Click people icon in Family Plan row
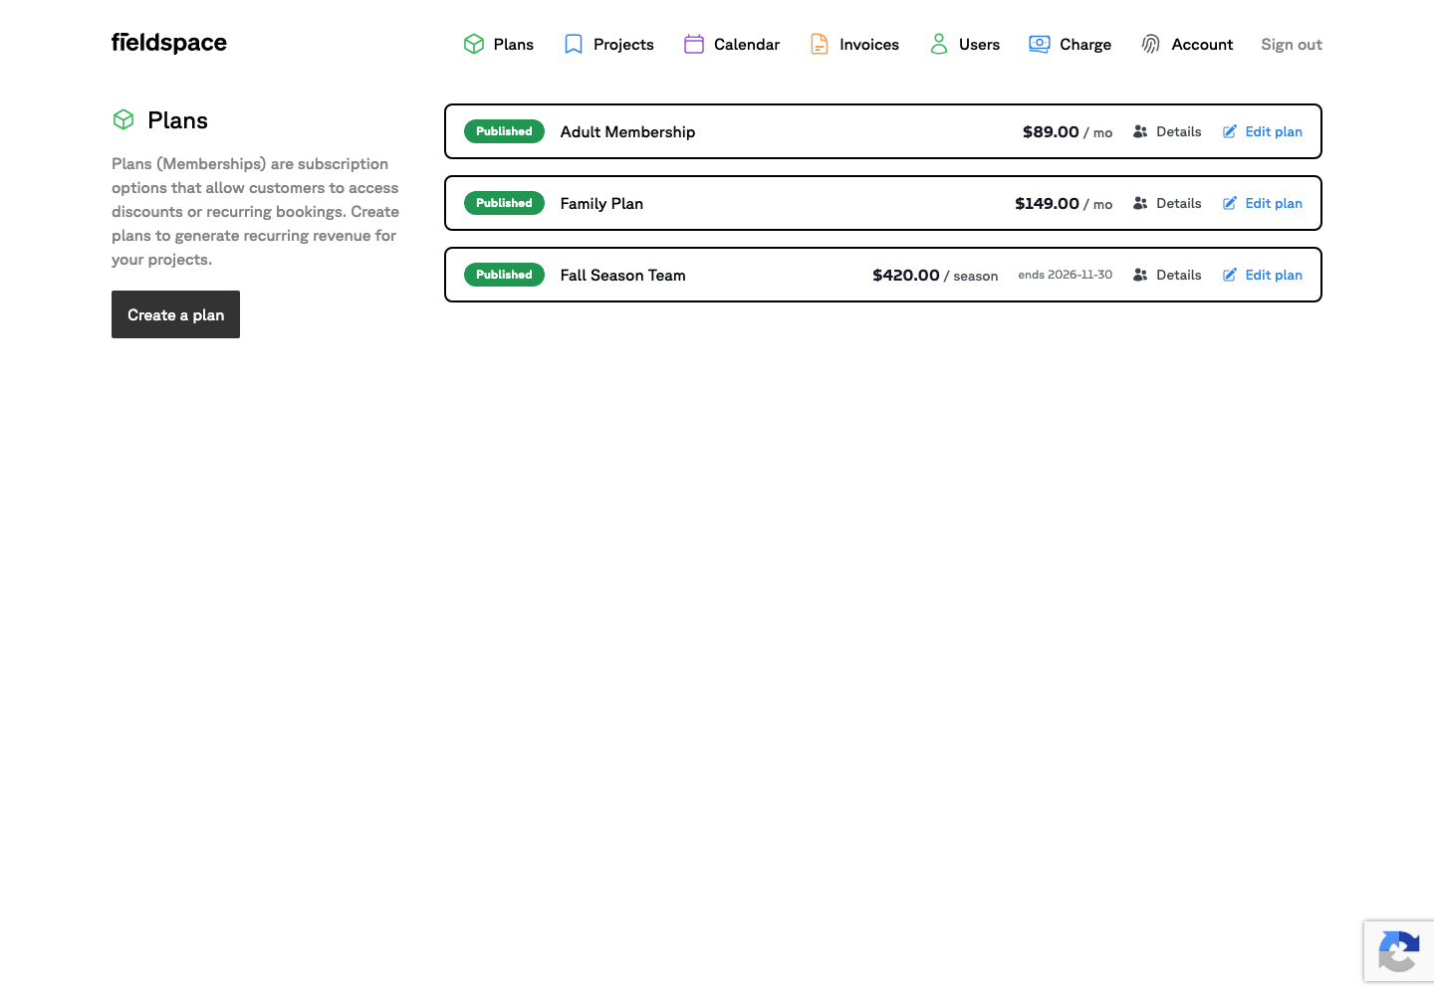This screenshot has height=995, width=1434. [x=1140, y=203]
